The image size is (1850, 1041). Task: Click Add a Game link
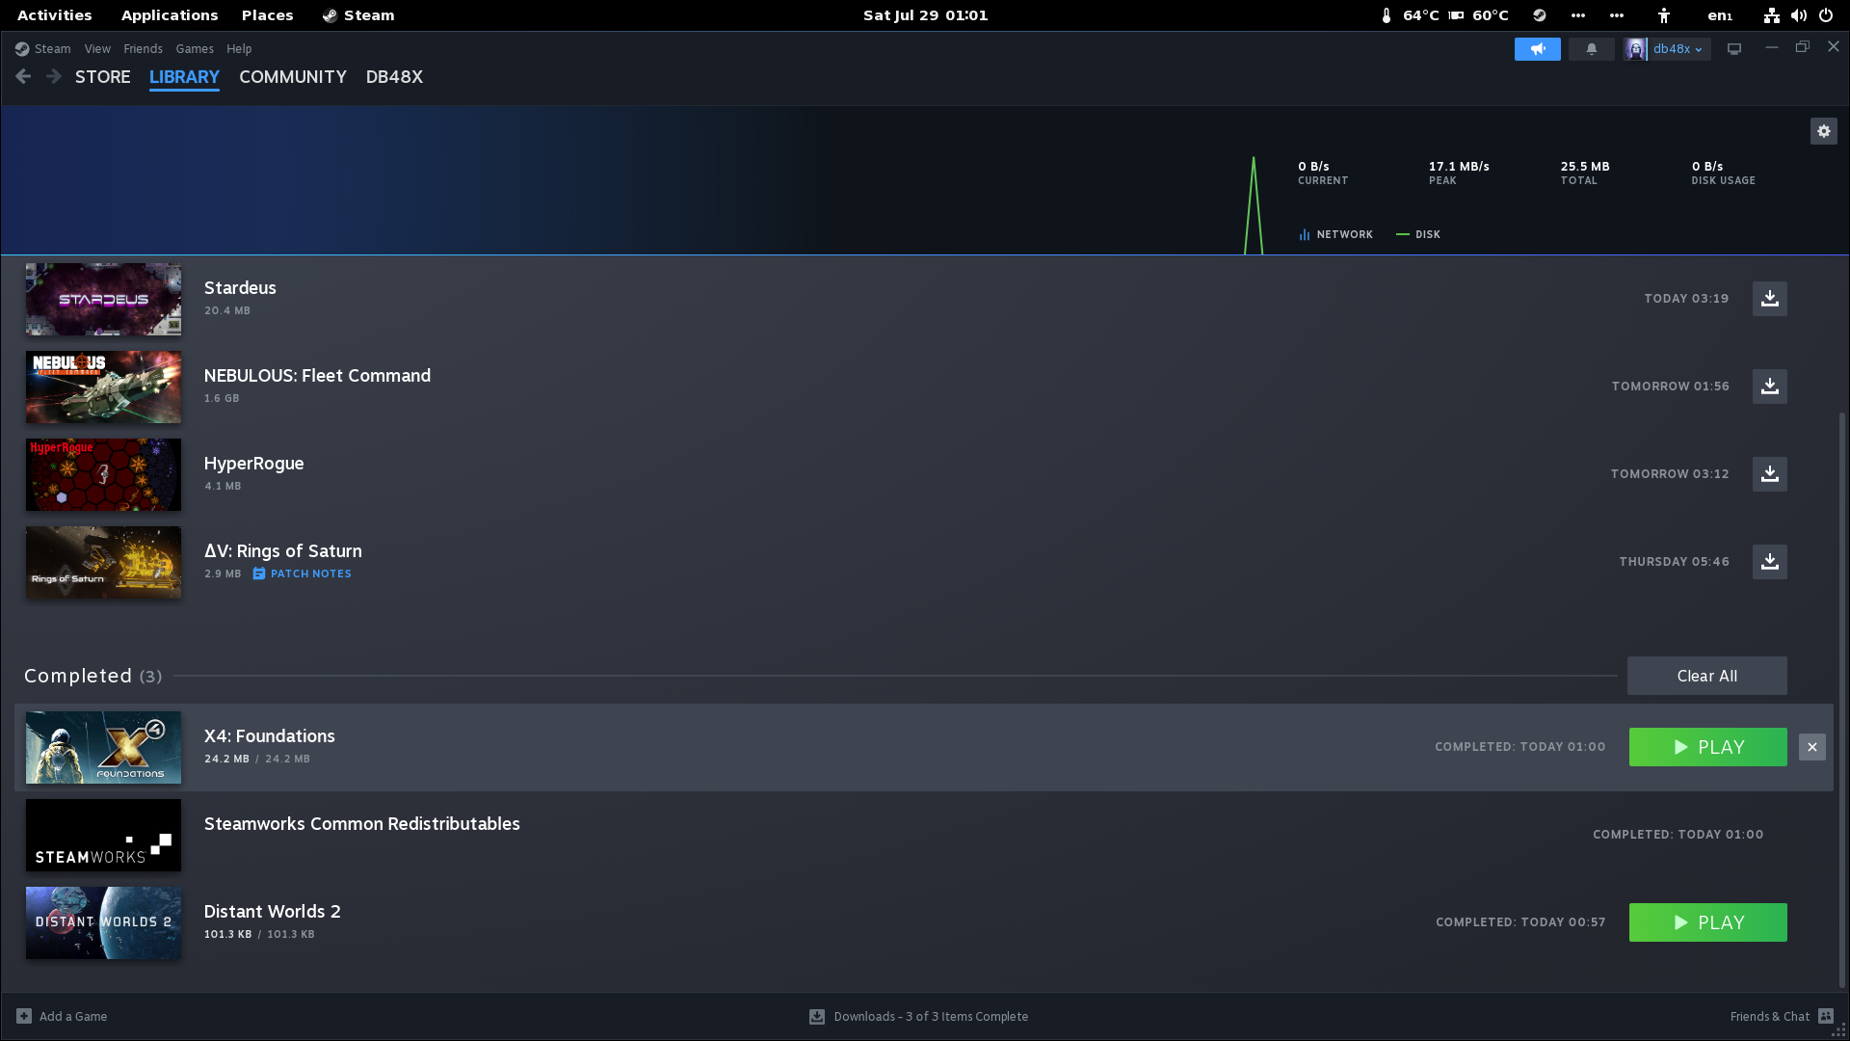point(73,1016)
